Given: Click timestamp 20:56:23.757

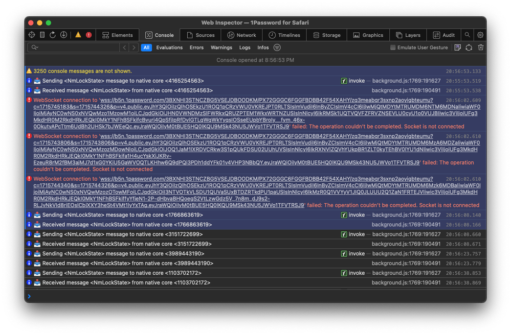Looking at the screenshot, I should click(463, 254).
